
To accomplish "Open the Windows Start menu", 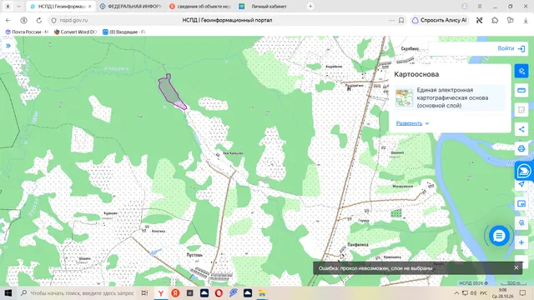I will point(8,292).
